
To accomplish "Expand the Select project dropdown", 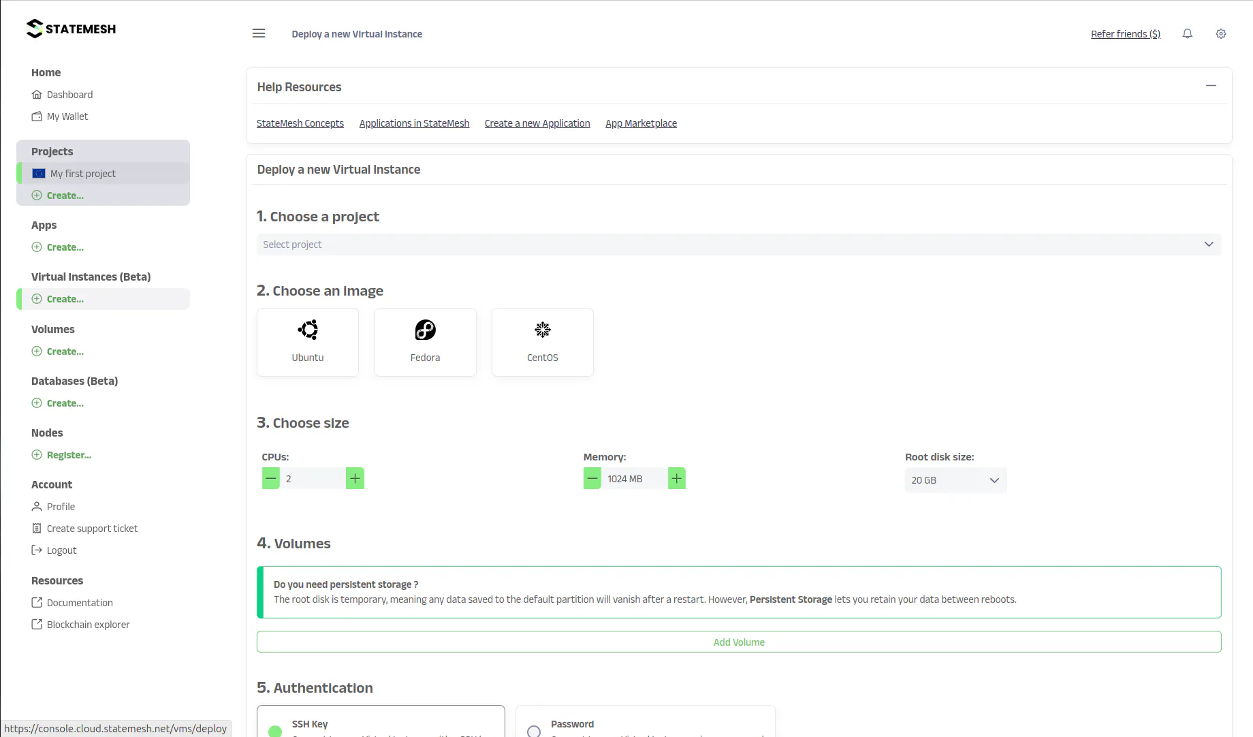I will click(x=739, y=245).
